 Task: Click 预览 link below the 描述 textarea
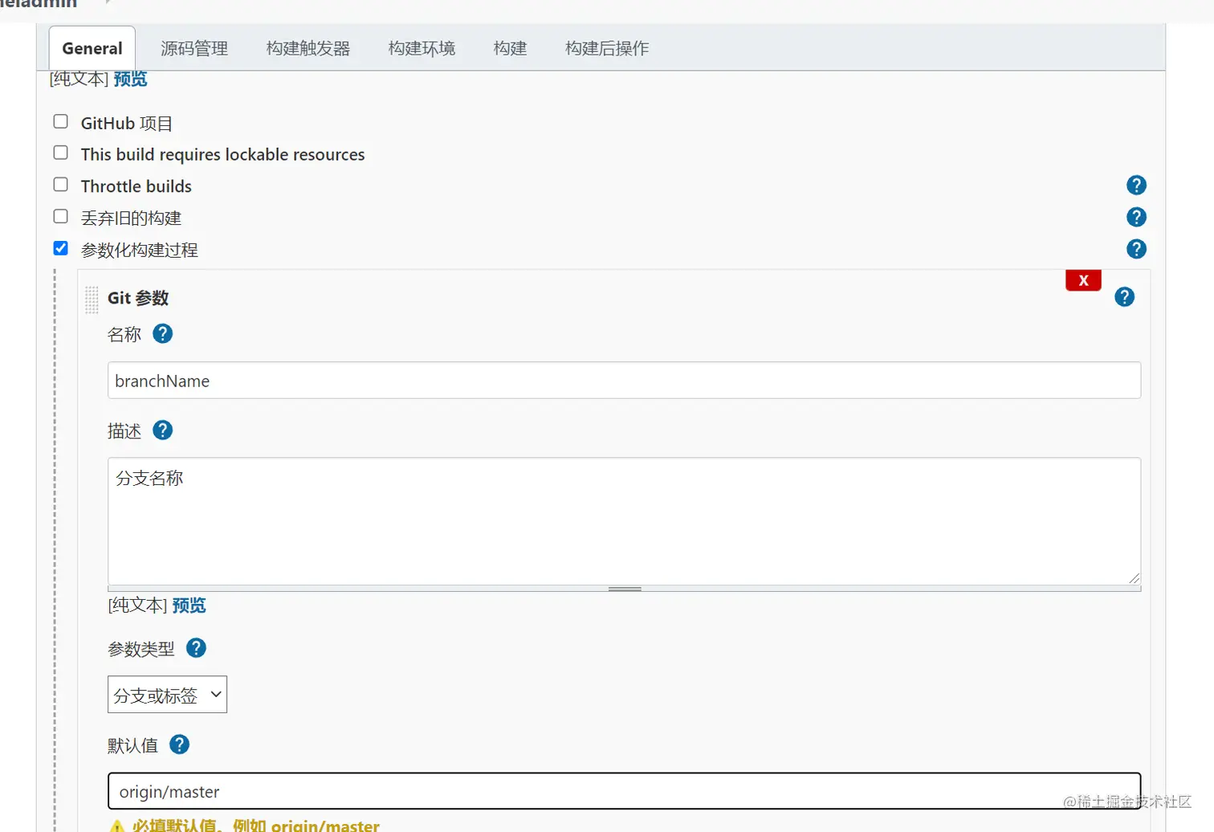pyautogui.click(x=189, y=606)
